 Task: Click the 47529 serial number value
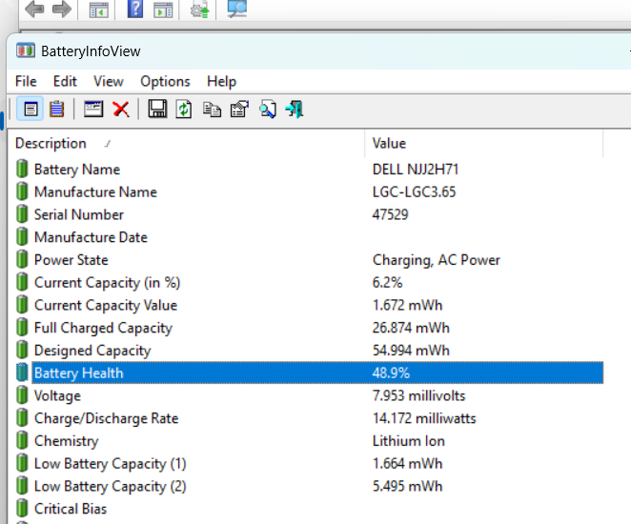[x=390, y=214]
